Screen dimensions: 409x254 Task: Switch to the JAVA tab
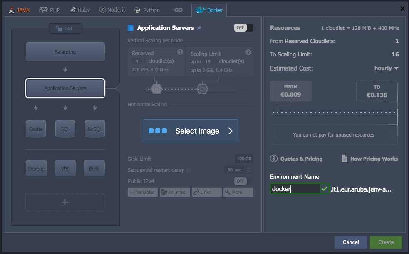[19, 9]
